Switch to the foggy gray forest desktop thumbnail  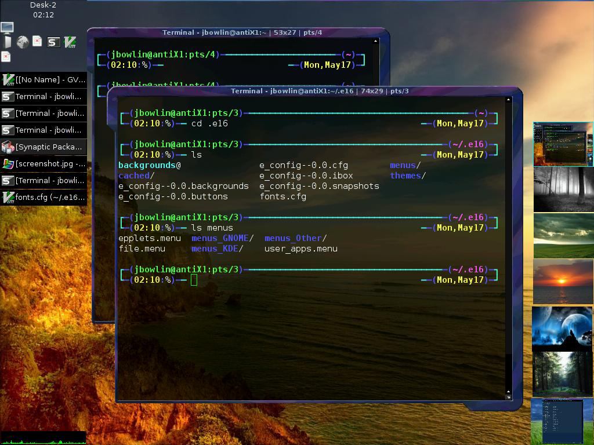coord(563,189)
